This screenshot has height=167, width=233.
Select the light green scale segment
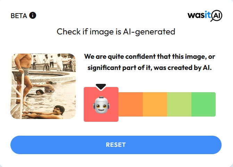pos(179,104)
